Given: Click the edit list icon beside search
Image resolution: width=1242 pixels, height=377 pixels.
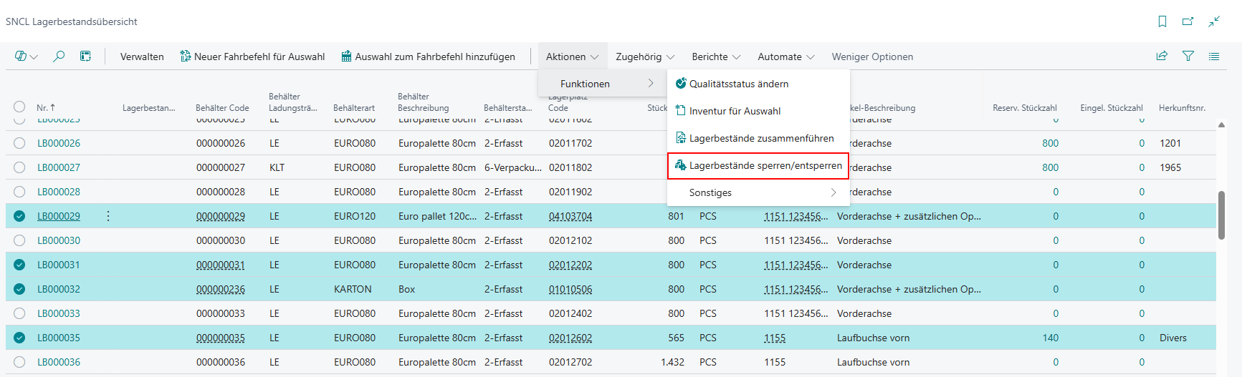Looking at the screenshot, I should 85,57.
